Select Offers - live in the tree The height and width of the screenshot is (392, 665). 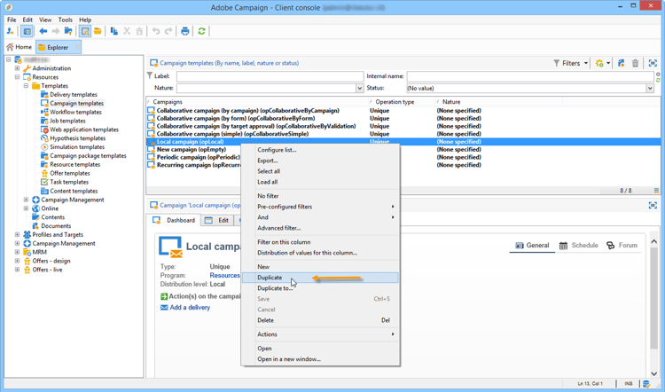click(x=47, y=270)
